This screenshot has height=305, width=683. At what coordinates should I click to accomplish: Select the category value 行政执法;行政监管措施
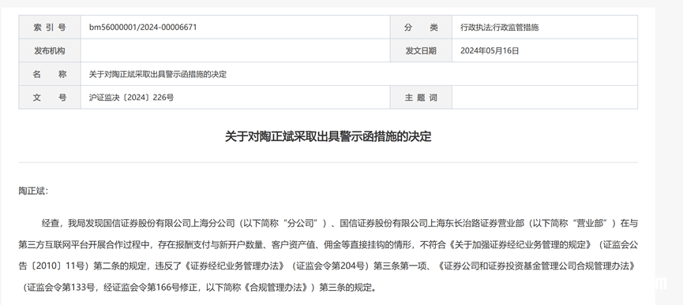point(500,27)
